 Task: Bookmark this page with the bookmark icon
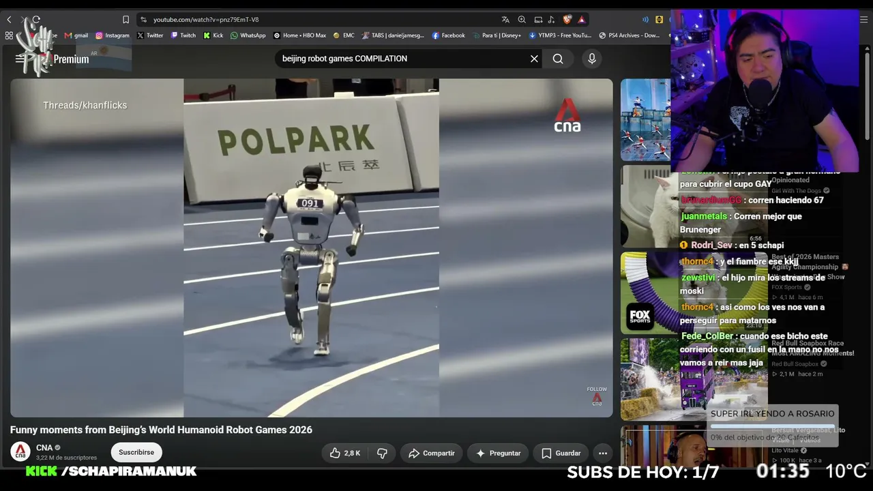[x=125, y=20]
